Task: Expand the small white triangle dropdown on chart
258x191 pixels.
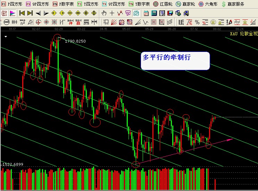Action: tap(6, 36)
